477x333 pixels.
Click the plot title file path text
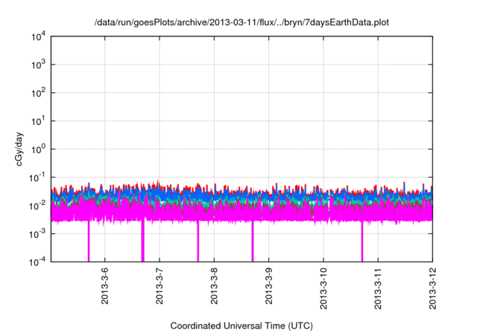pyautogui.click(x=241, y=22)
